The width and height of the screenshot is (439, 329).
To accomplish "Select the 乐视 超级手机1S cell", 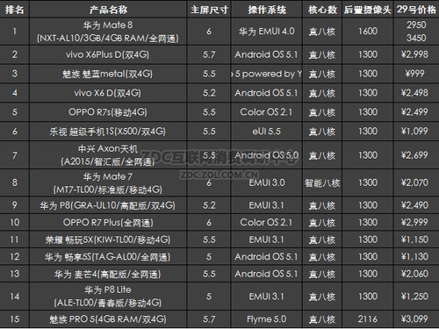I will (108, 132).
